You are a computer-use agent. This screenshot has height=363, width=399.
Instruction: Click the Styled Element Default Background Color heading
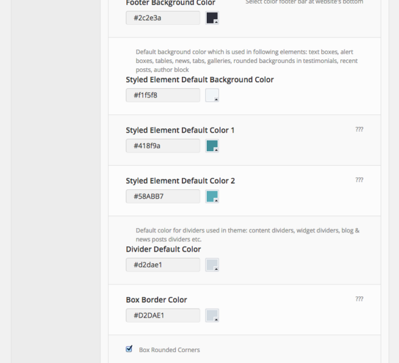coord(199,80)
